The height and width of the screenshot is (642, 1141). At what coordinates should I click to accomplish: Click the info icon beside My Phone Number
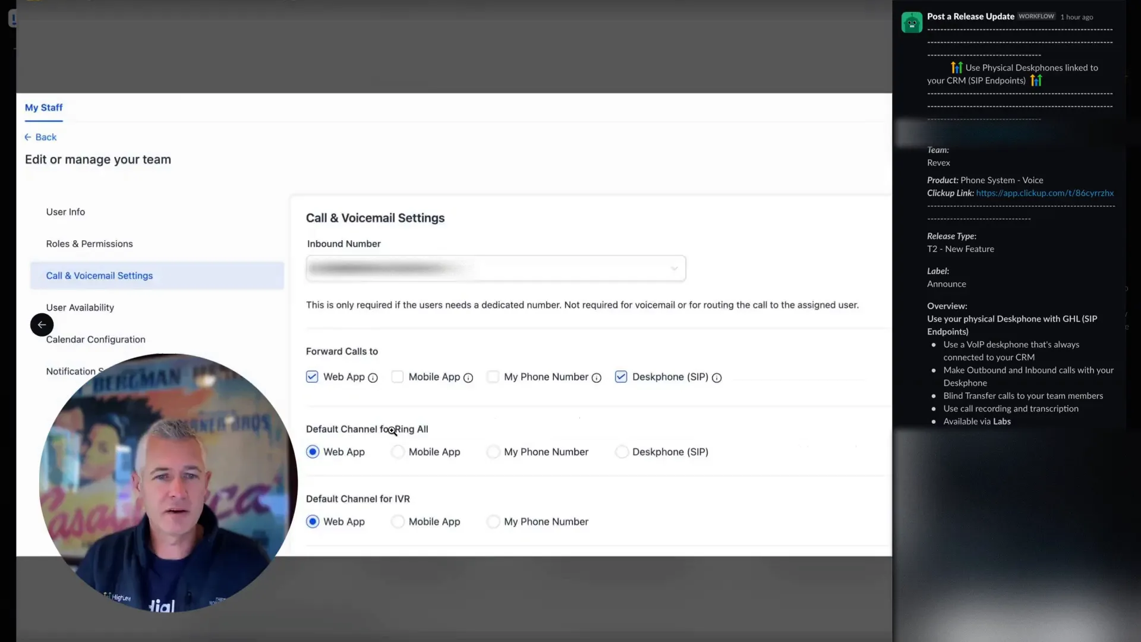(597, 378)
